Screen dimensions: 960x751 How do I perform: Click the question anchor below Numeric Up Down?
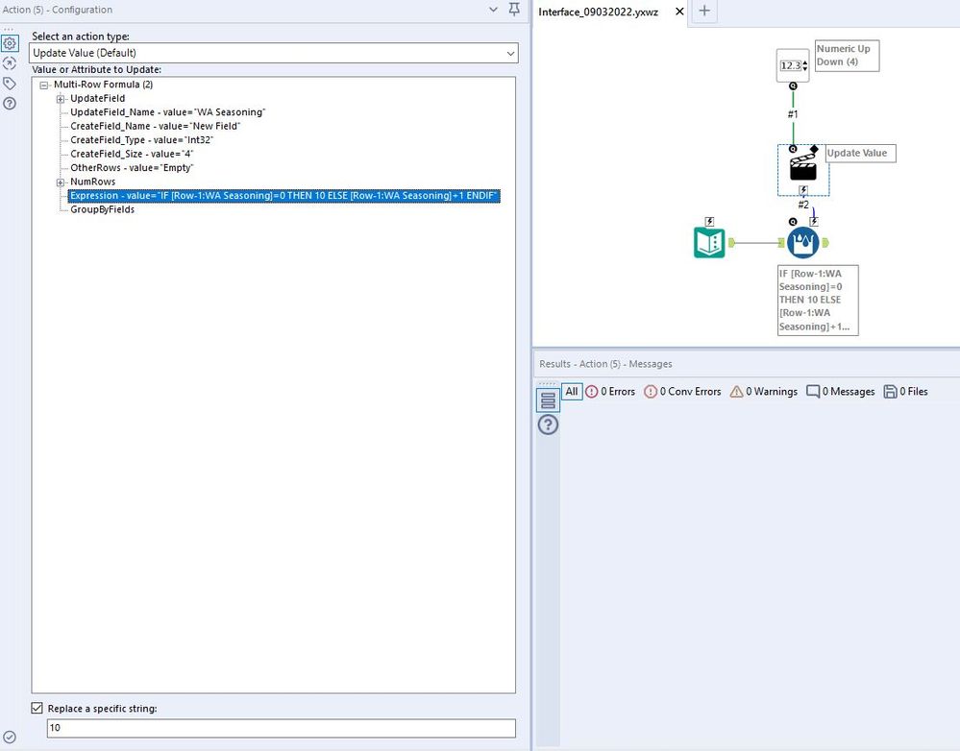[793, 85]
